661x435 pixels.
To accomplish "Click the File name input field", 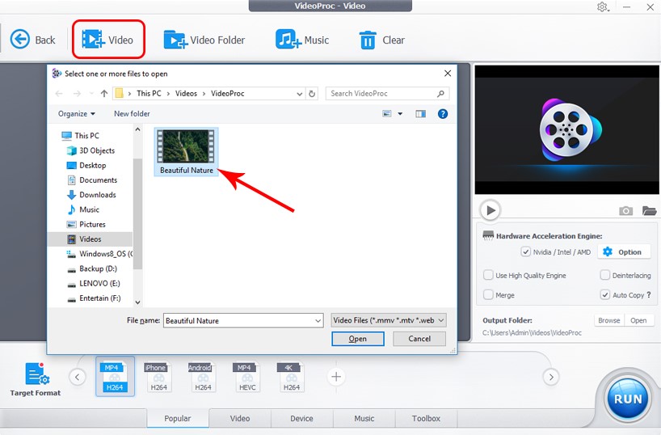I will [243, 321].
